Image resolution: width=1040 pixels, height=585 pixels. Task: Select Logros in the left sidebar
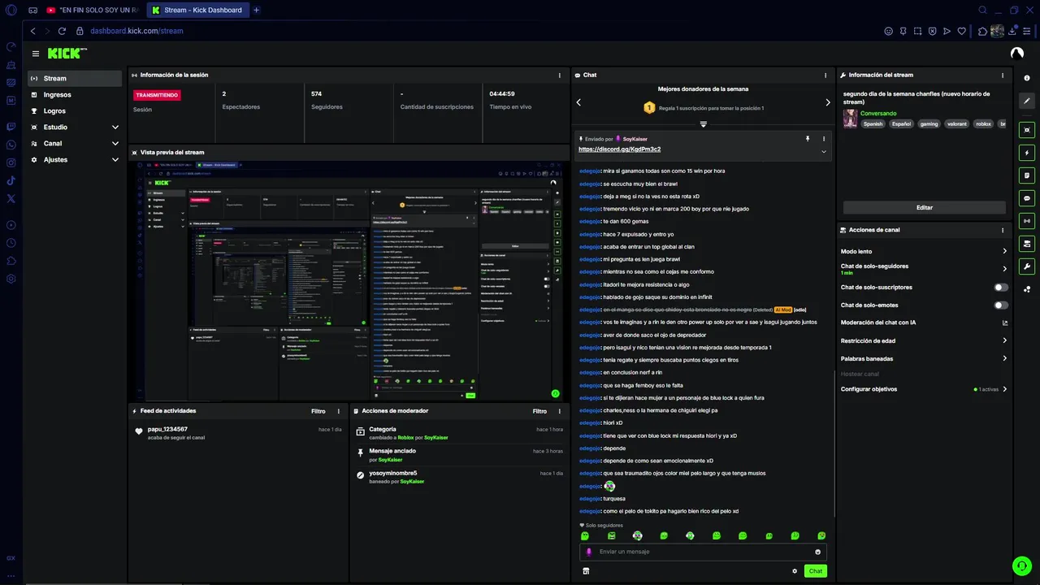[x=75, y=111]
